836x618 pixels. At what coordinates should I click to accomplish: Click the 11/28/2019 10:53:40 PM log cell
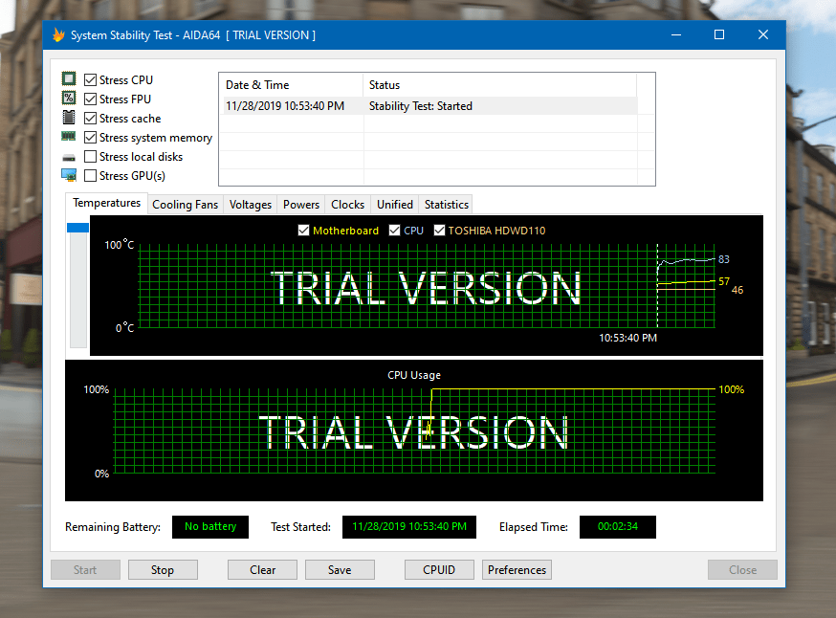(x=285, y=106)
